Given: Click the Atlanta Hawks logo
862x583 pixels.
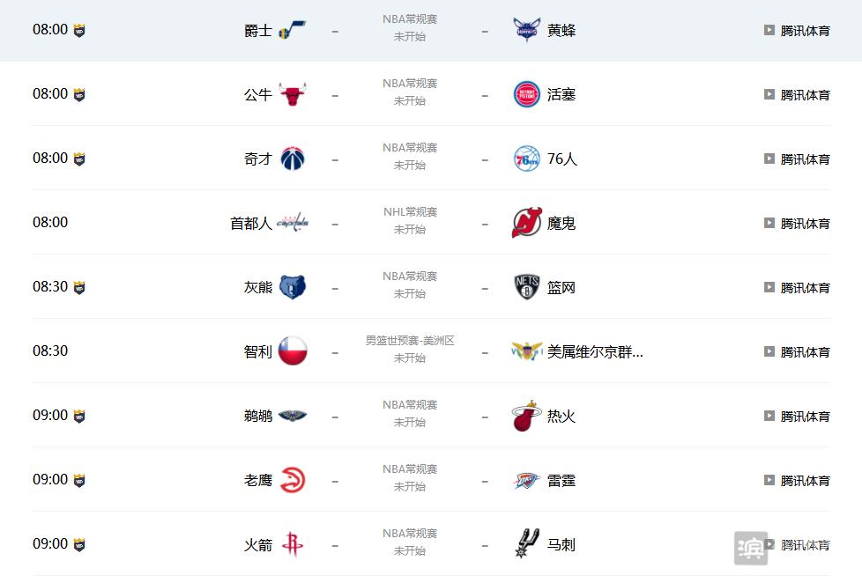Looking at the screenshot, I should [293, 480].
